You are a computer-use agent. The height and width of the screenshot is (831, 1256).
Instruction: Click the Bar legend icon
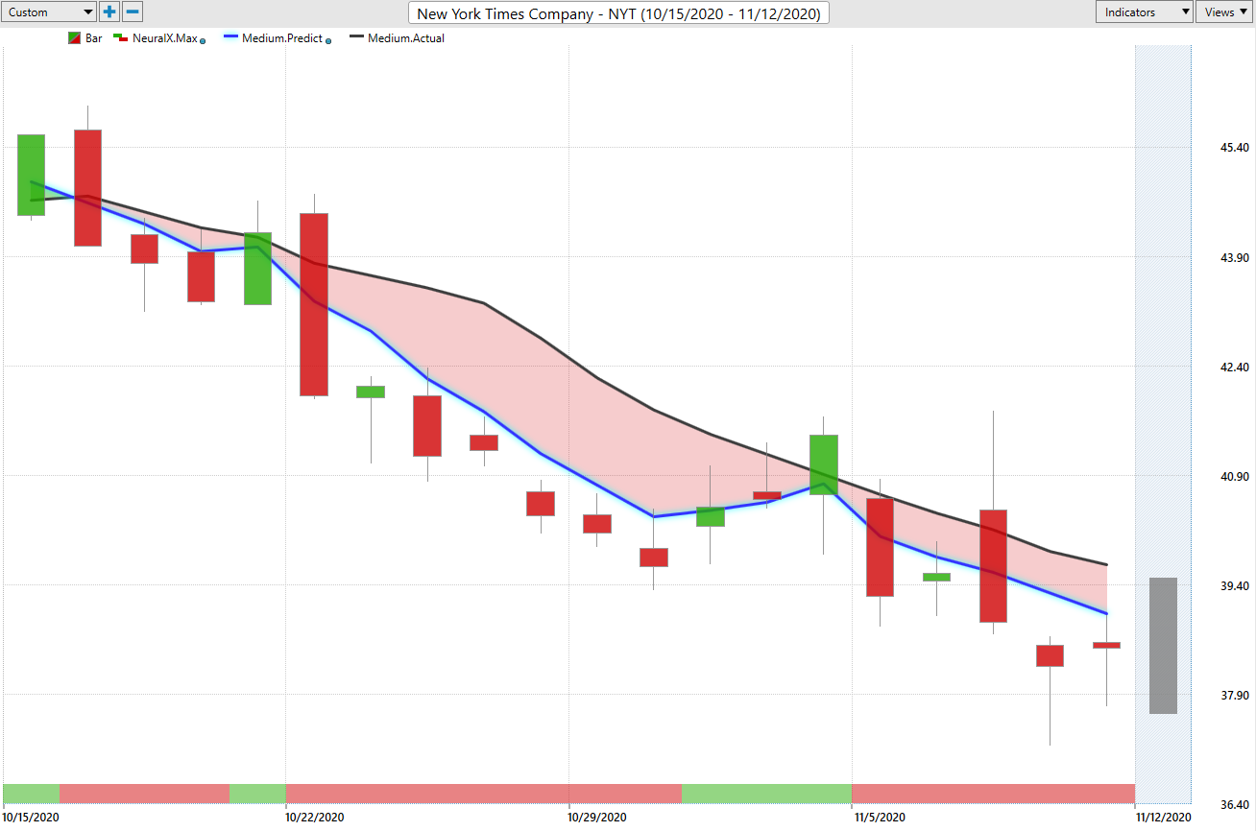[x=74, y=38]
